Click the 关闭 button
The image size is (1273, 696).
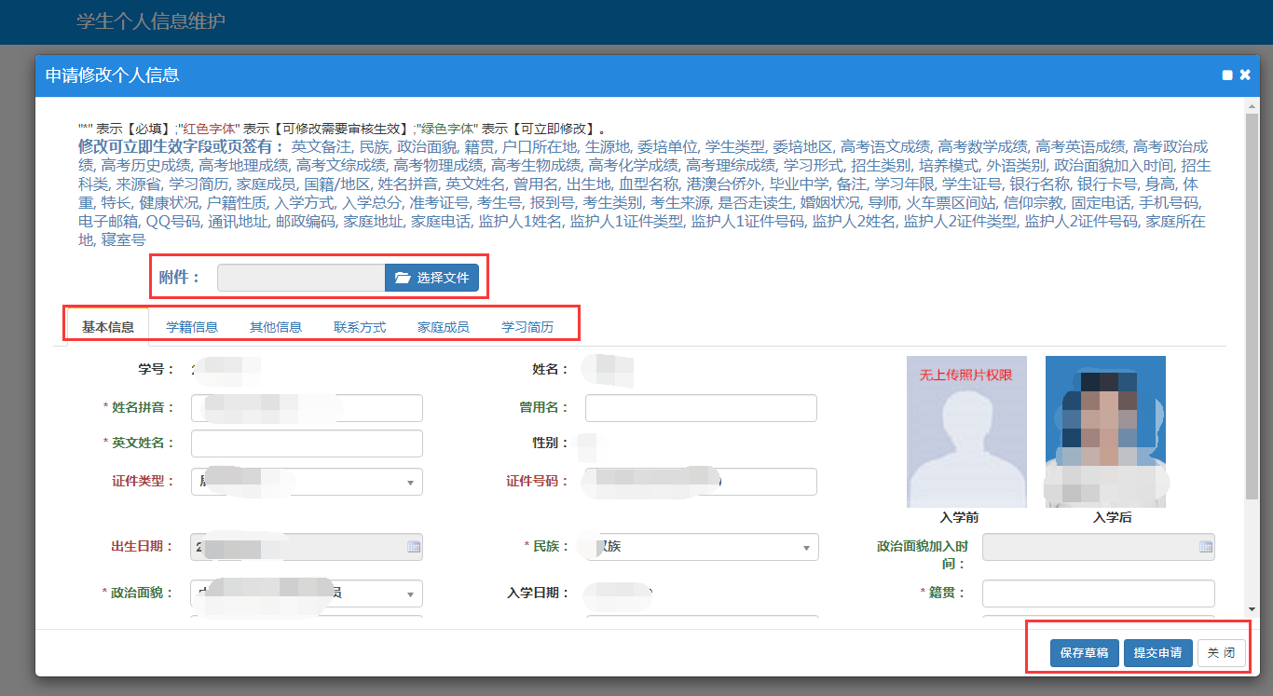(1221, 653)
